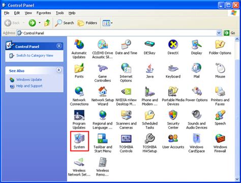Collapse the See Also section
The image size is (241, 183).
[x=59, y=70]
